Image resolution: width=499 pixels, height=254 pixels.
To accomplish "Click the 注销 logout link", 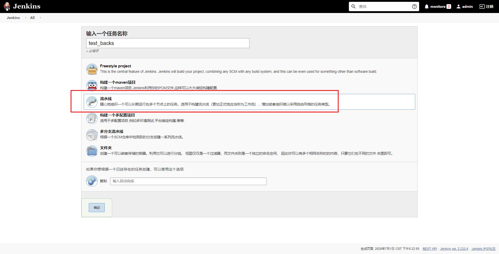I will [x=486, y=6].
